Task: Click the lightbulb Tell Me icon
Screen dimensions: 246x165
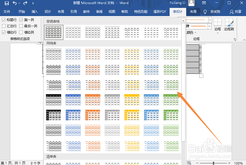Action: [205, 12]
